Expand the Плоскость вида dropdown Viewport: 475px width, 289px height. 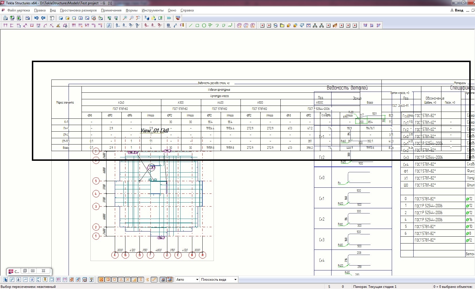pyautogui.click(x=235, y=280)
